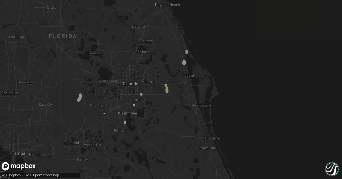
Task: Click the Alafaya label
Action: tap(148, 81)
